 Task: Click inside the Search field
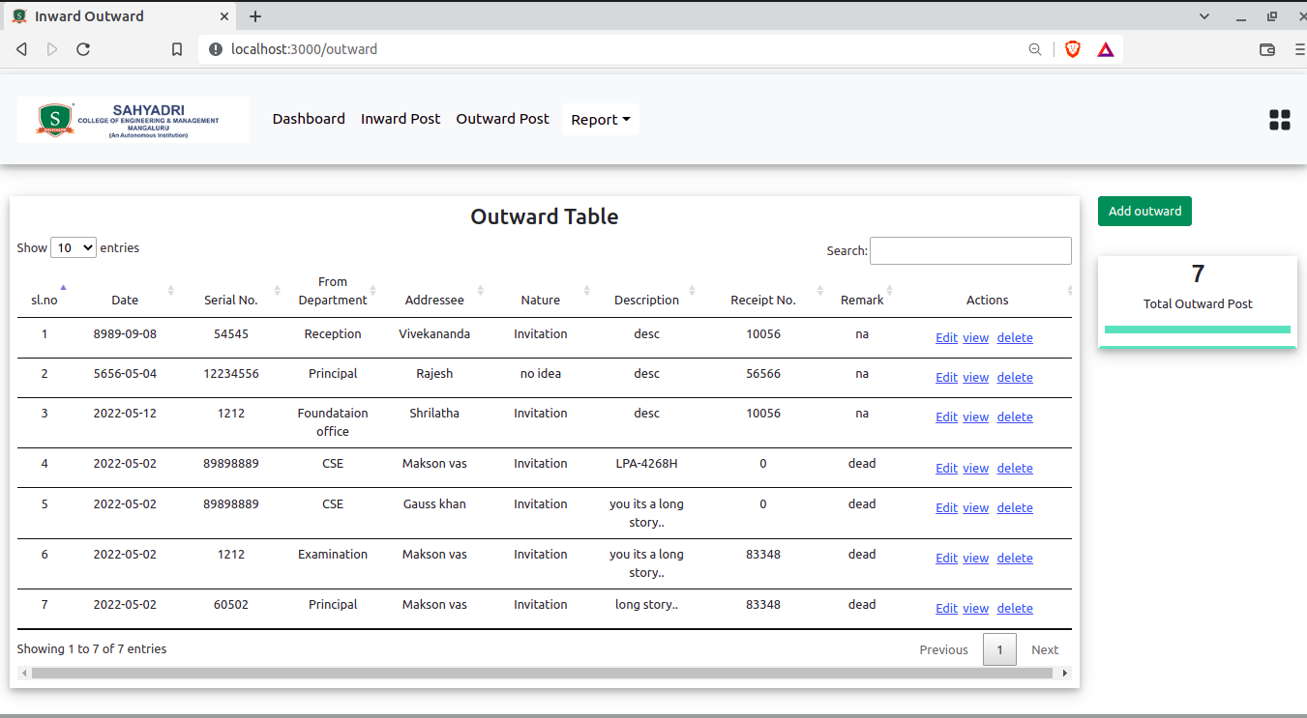click(969, 250)
